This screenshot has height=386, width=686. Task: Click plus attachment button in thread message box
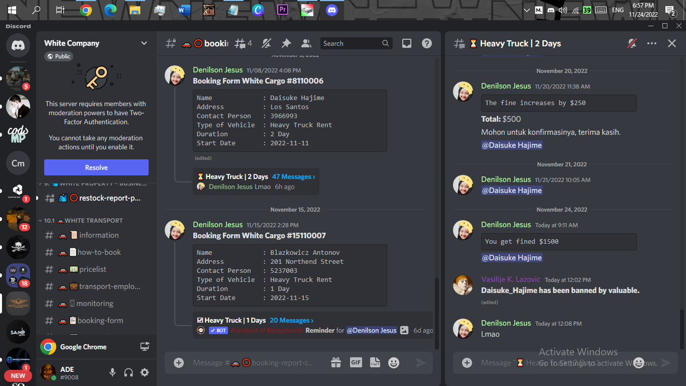[467, 363]
